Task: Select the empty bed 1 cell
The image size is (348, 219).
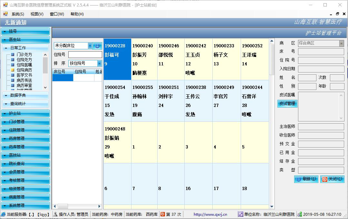Action: [x=144, y=142]
